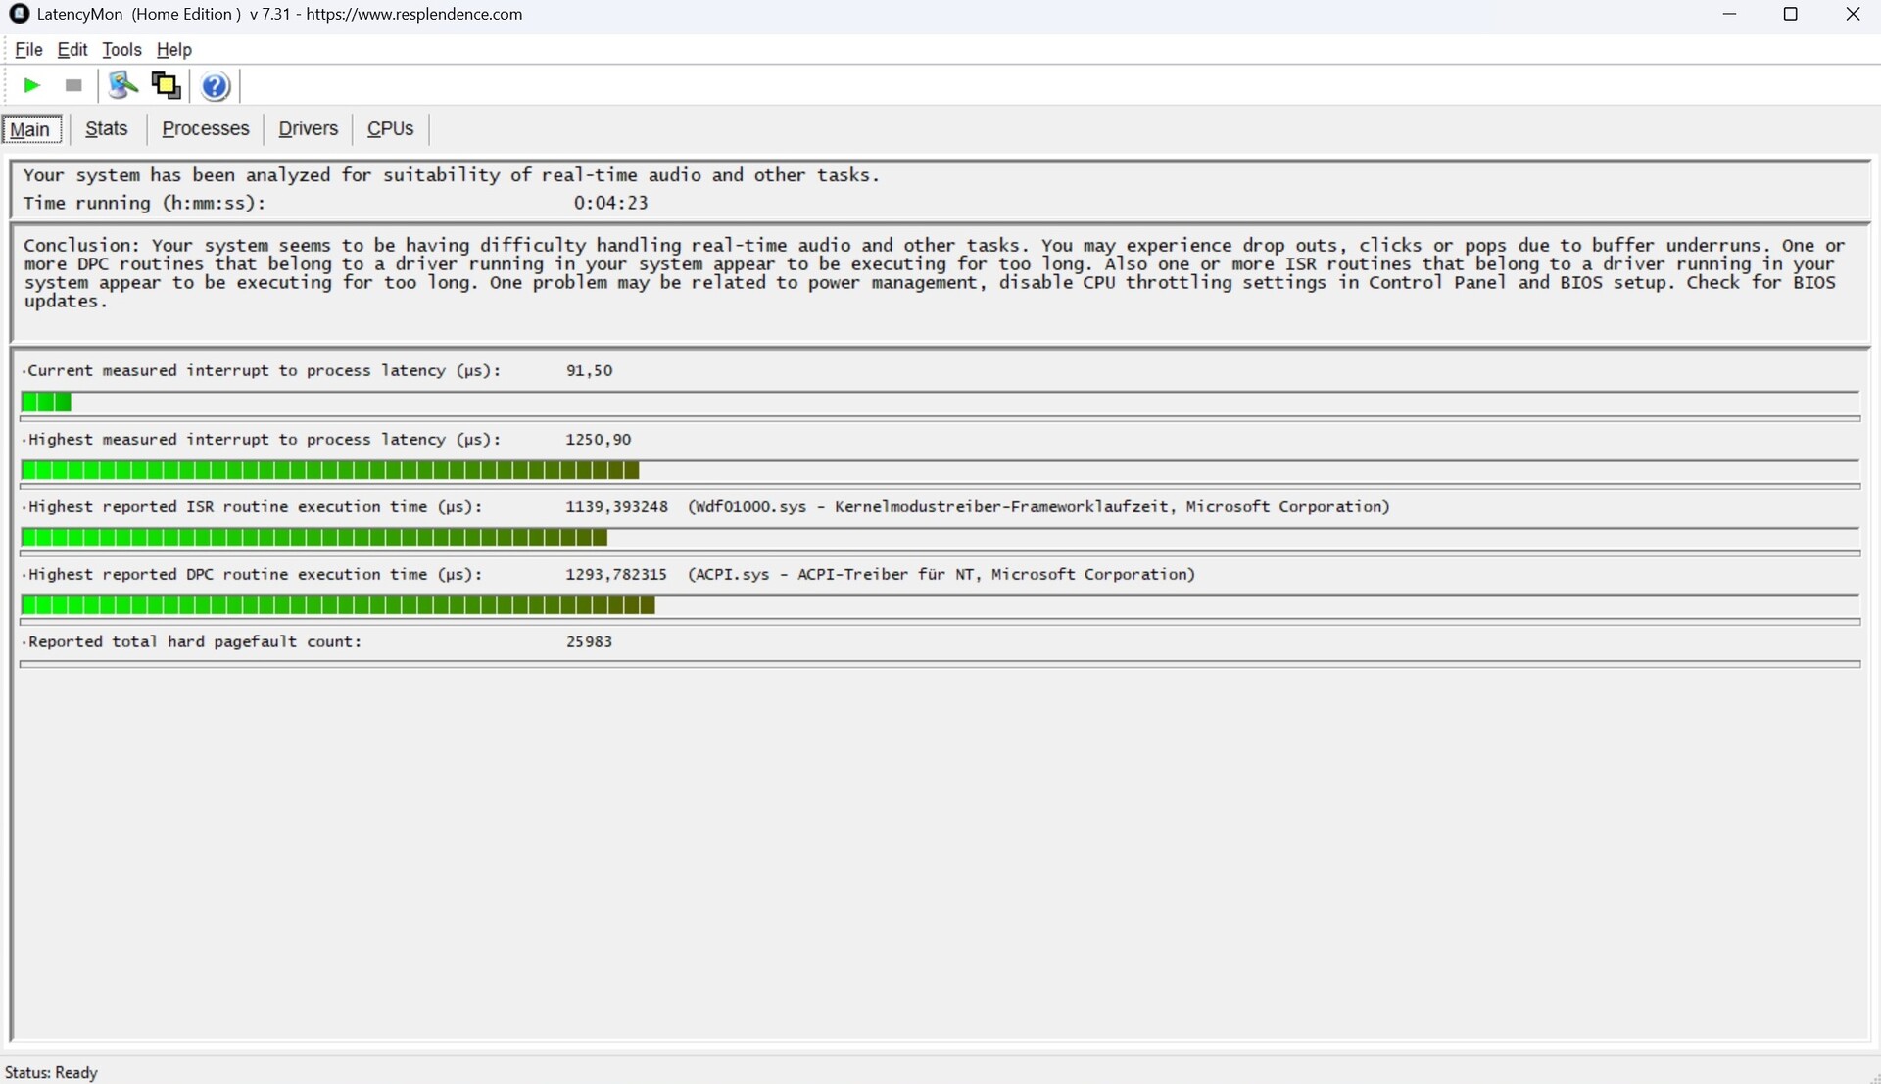Click the current interrupt latency green bar
1881x1084 pixels.
click(46, 402)
